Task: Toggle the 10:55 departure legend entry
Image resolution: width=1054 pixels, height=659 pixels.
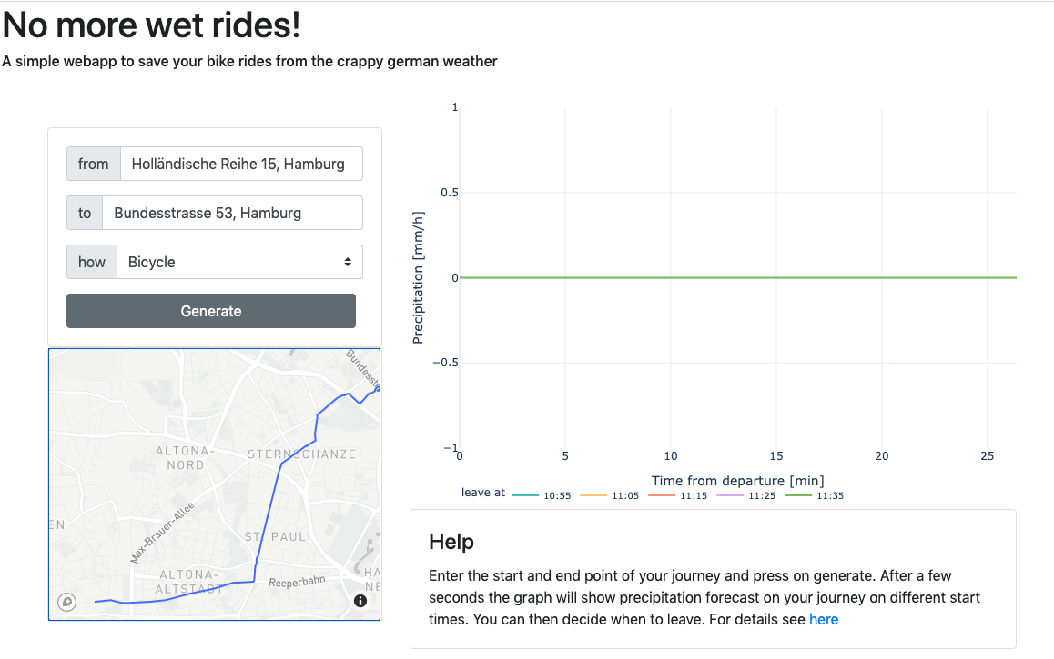Action: coord(542,496)
